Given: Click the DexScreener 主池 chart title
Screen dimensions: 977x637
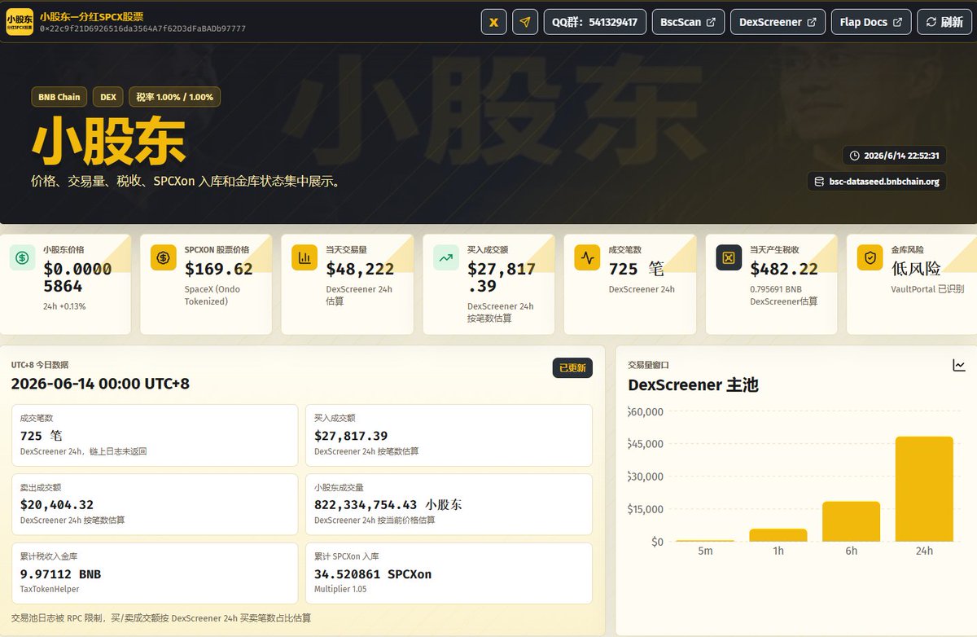Looking at the screenshot, I should (694, 385).
